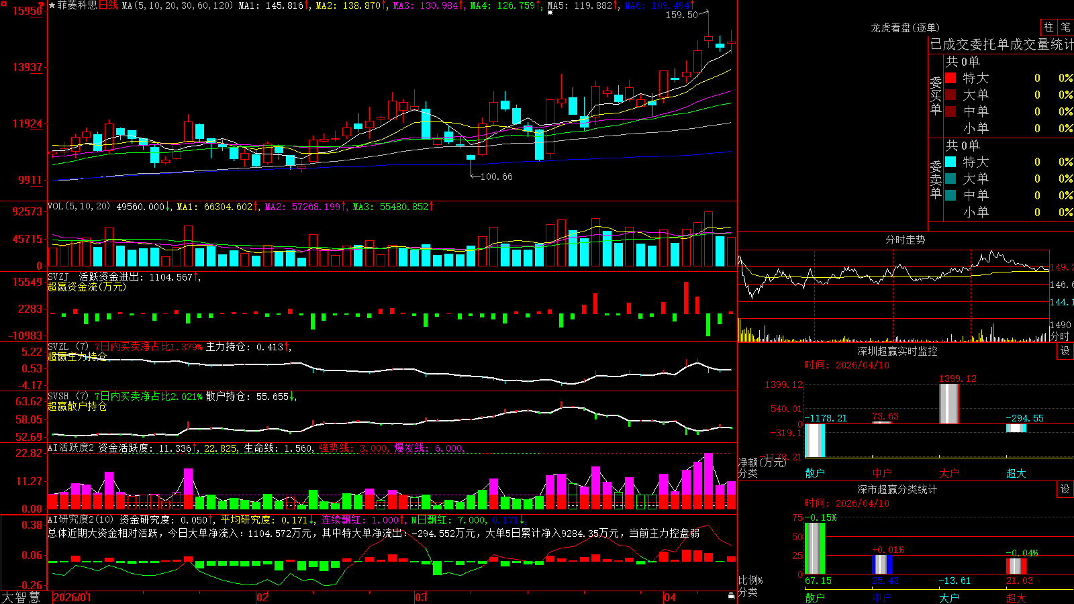
Task: Click the AI研究度2(10) indicator name
Action: click(81, 519)
